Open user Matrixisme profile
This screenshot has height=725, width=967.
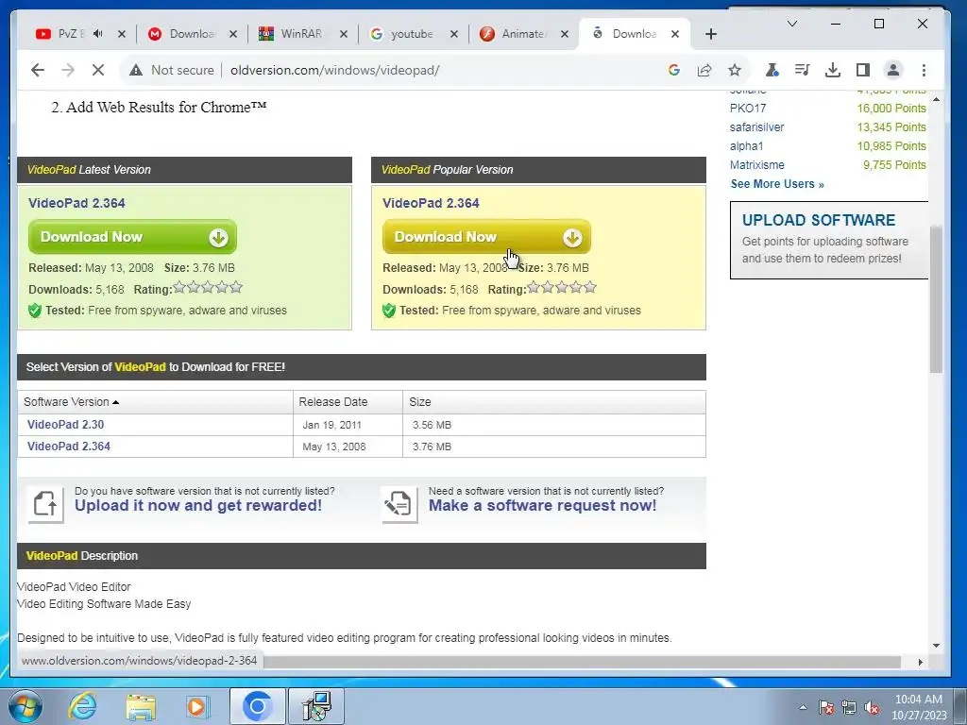756,165
